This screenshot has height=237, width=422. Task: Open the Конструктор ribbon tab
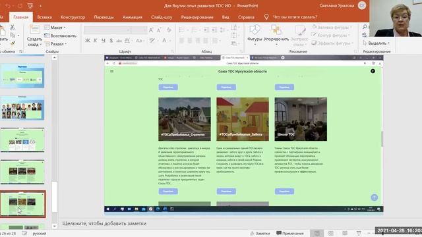73,17
